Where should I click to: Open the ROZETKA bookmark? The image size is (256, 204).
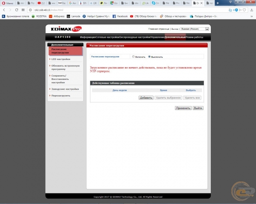pos(39,16)
